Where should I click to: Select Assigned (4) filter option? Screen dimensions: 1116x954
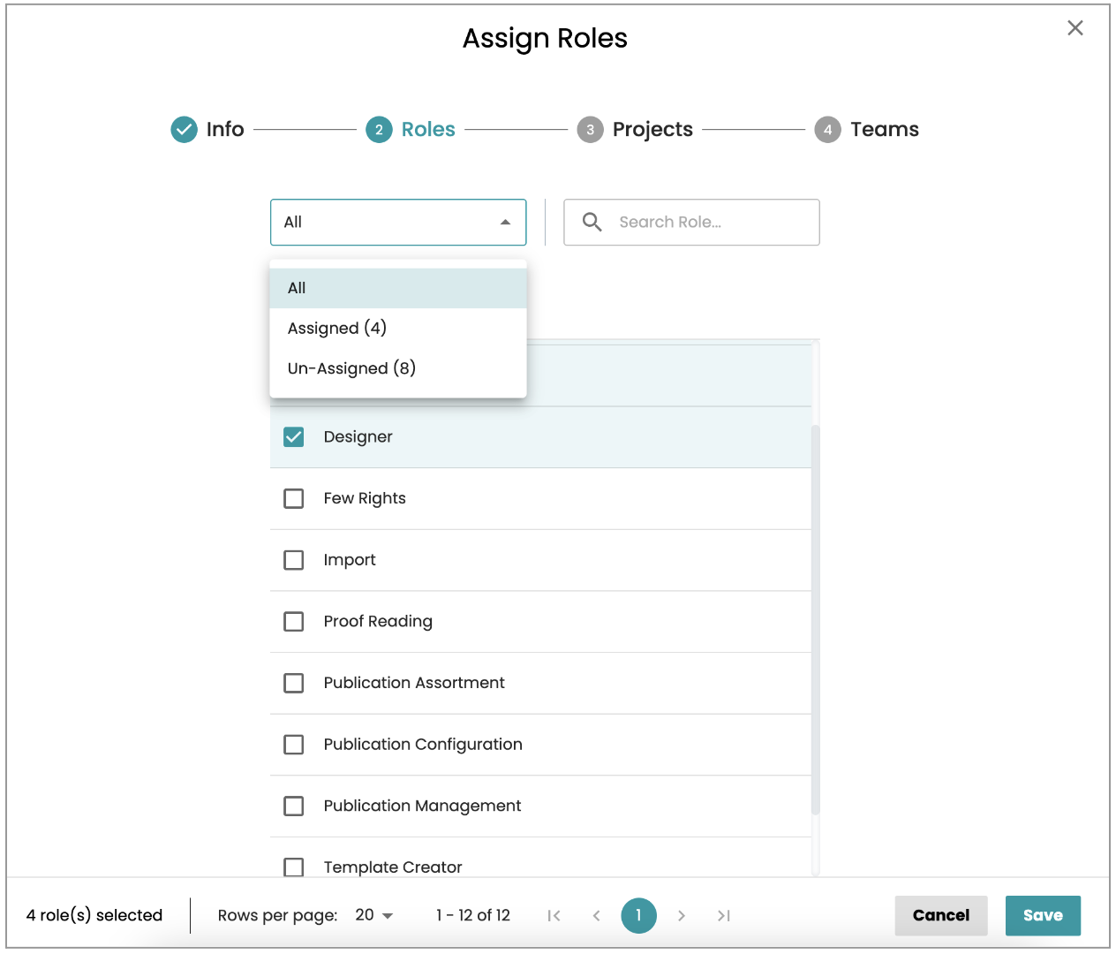pos(337,329)
